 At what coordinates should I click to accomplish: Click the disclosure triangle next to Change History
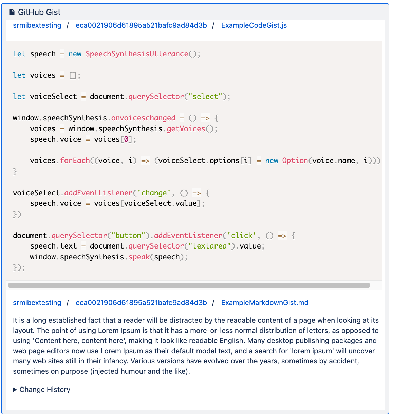pyautogui.click(x=14, y=389)
